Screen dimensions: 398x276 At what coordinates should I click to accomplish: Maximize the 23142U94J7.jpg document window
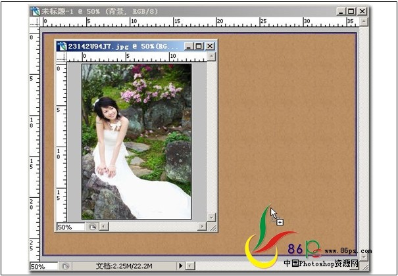[199, 47]
